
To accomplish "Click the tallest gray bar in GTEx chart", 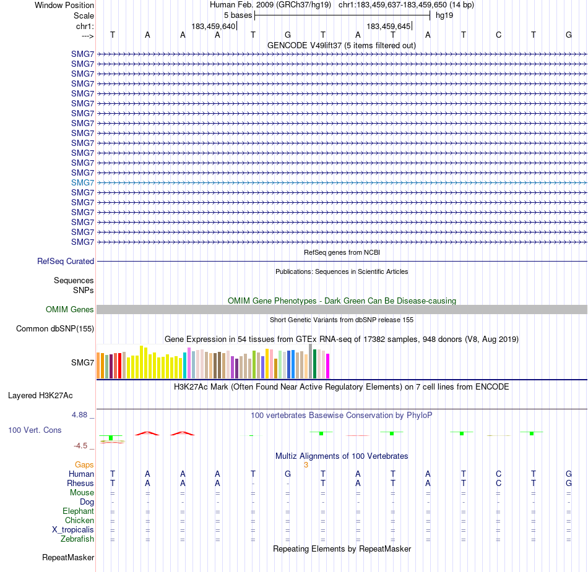I will [x=311, y=361].
